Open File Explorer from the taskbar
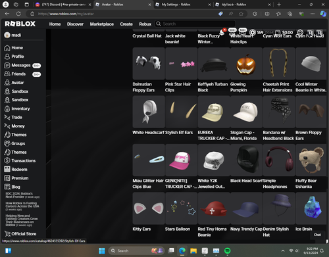This screenshot has width=329, height=257. click(x=193, y=250)
